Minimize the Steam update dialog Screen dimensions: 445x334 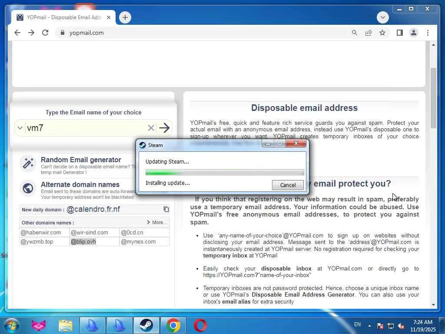tap(268, 144)
